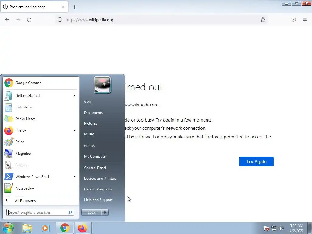This screenshot has width=312, height=234.
Task: Expand Windows PowerShell submenu arrow
Action: pos(74,176)
